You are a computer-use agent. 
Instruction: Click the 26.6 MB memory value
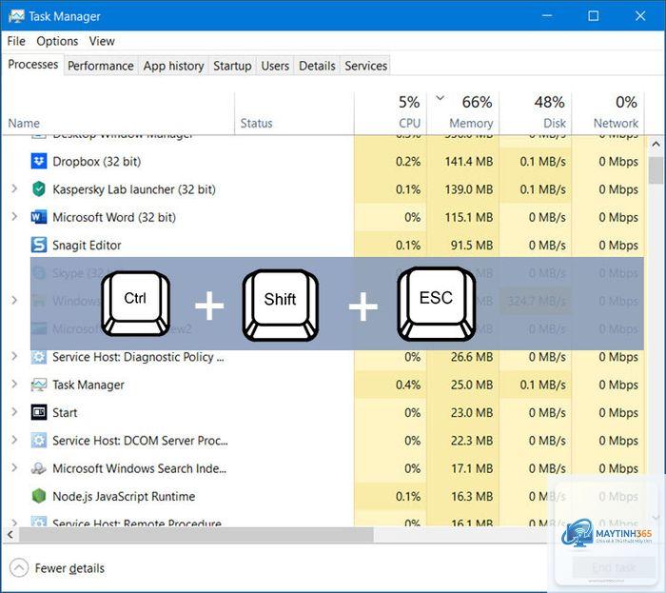click(x=472, y=357)
